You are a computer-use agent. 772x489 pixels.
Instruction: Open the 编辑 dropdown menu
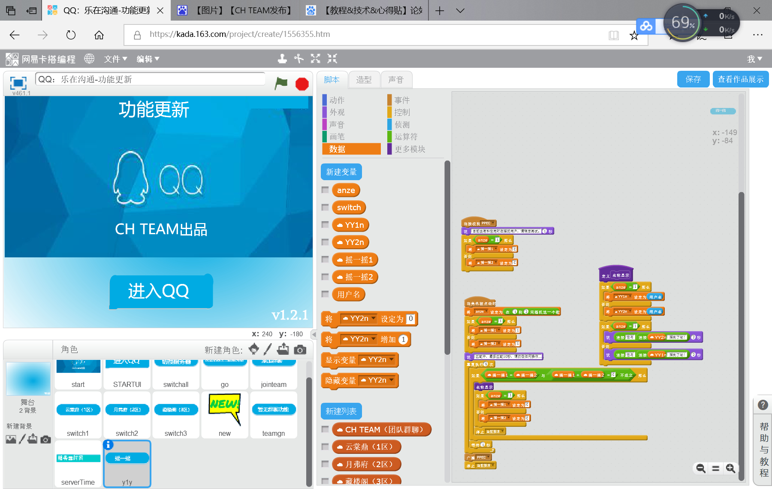[x=148, y=59]
